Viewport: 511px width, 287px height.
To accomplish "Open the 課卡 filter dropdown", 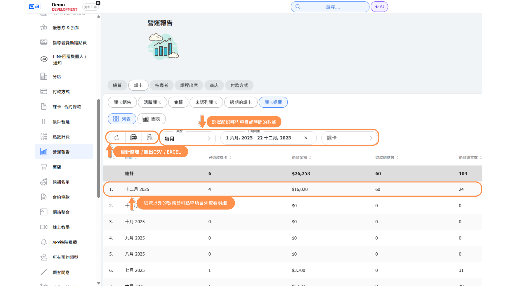I will tap(349, 138).
